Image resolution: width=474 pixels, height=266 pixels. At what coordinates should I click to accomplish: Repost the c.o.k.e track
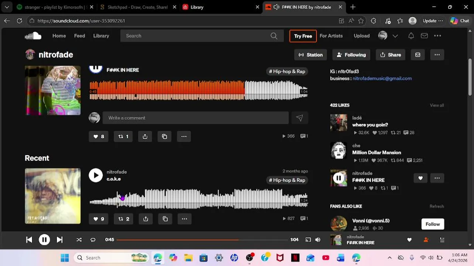click(x=124, y=219)
